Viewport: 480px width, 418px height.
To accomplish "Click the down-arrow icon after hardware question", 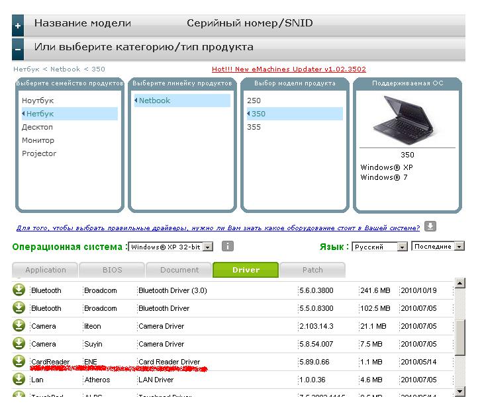I will [430, 226].
